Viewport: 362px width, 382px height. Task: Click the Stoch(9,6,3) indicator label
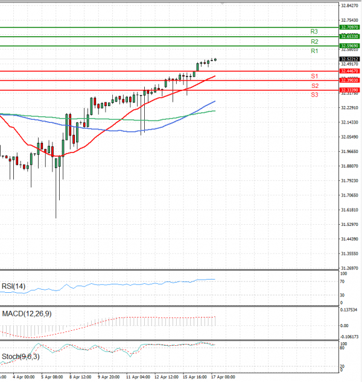[21, 357]
